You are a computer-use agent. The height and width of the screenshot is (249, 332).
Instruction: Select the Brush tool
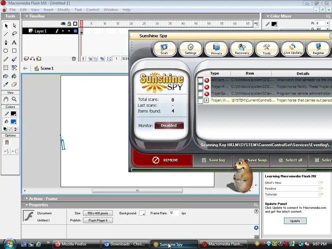pyautogui.click(x=14, y=59)
